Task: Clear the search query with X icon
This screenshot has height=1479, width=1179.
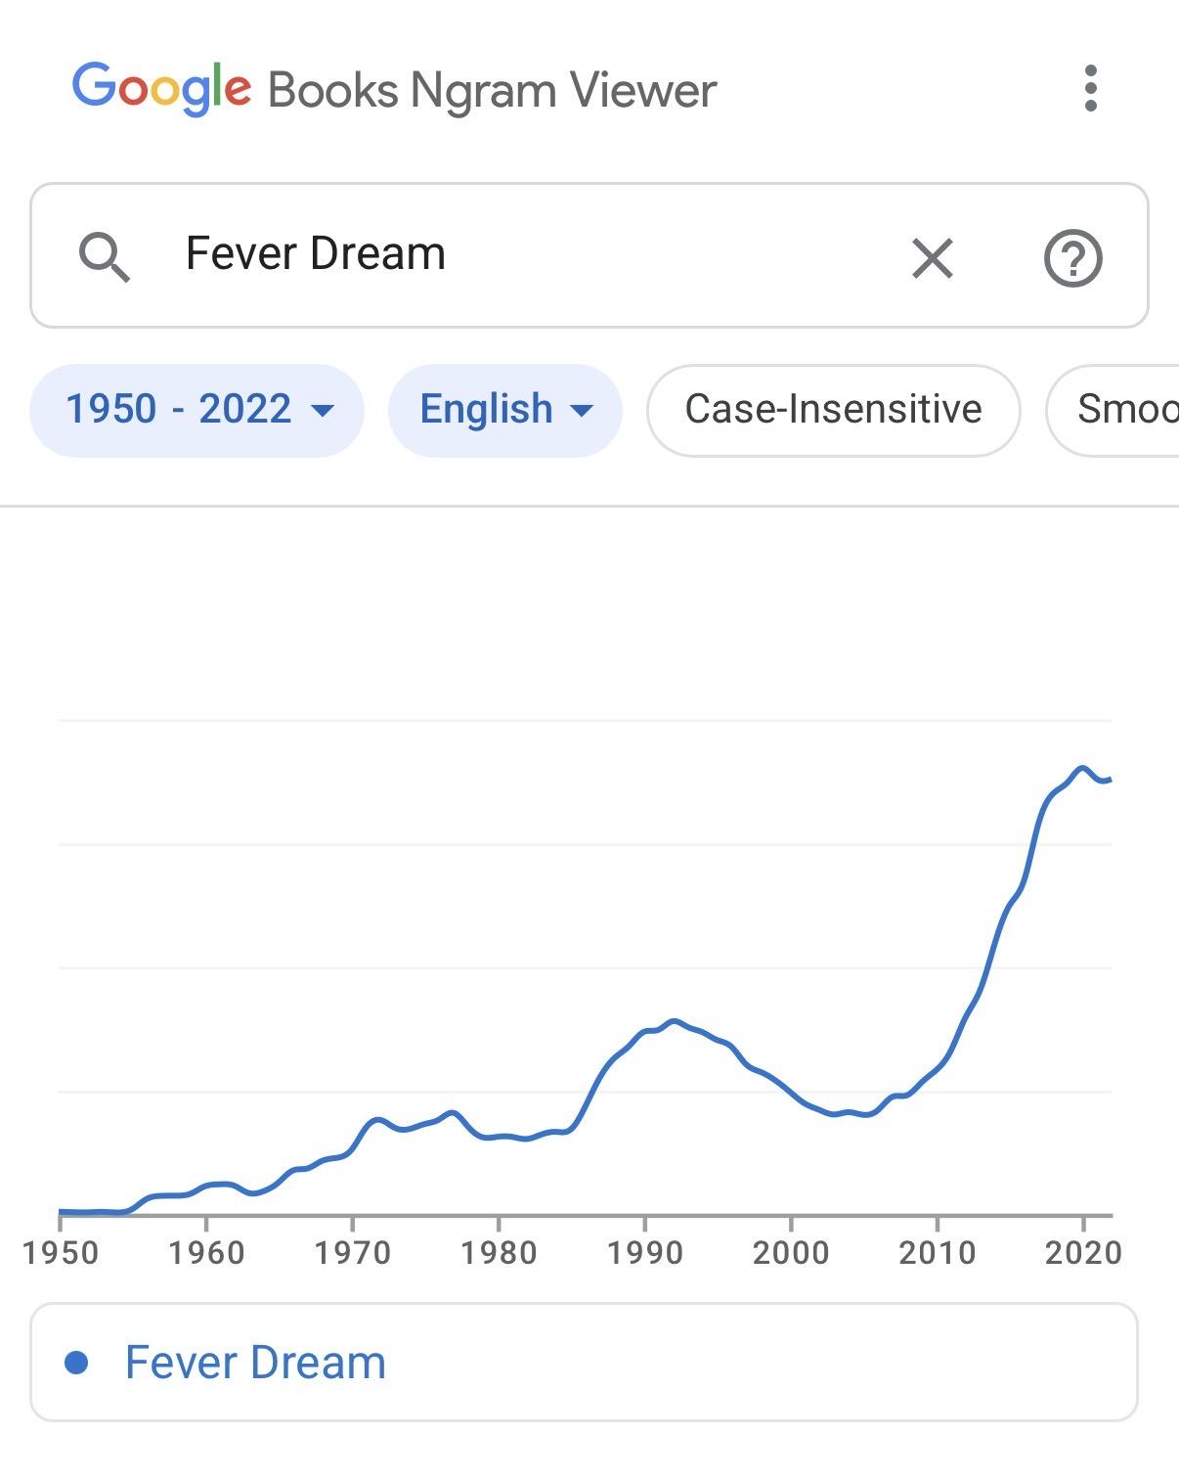Action: click(932, 258)
